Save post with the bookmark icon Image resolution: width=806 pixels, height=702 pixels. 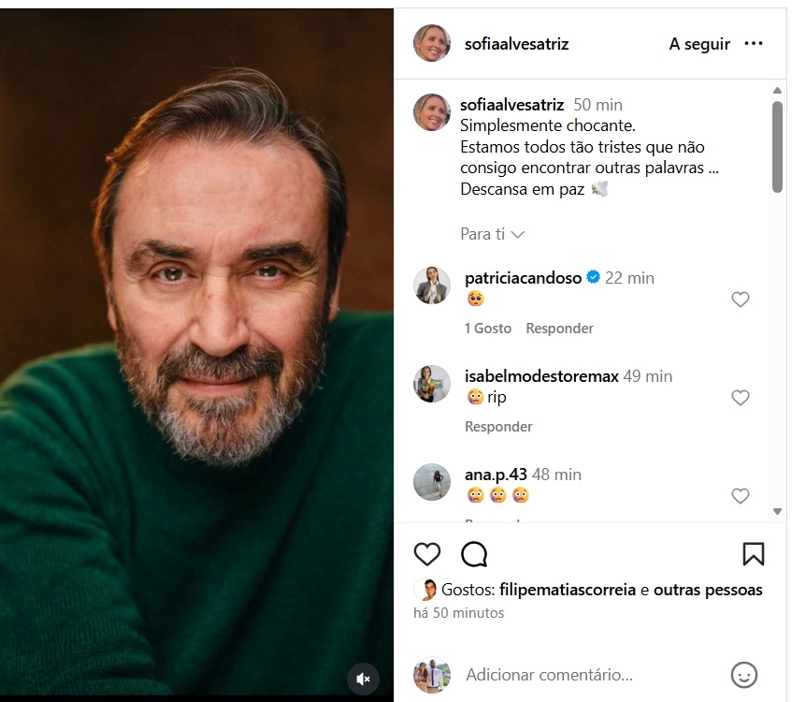[x=753, y=554]
